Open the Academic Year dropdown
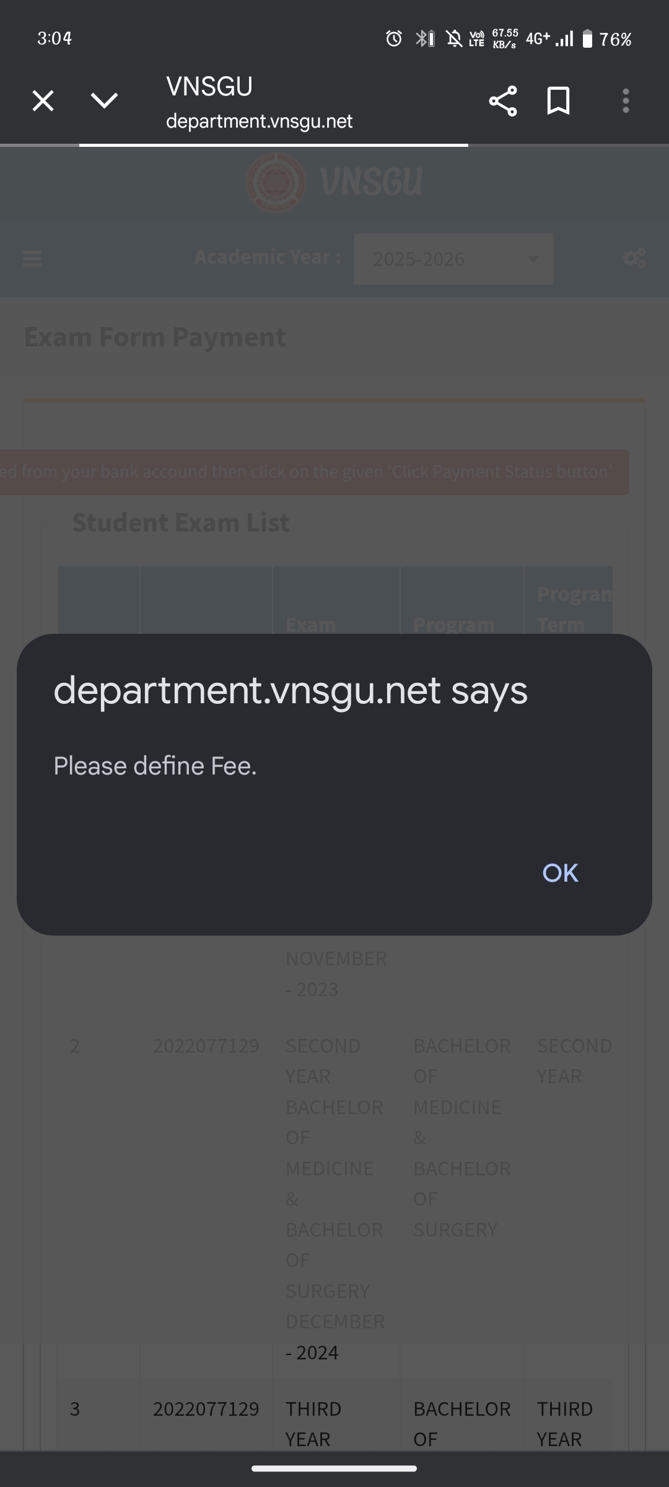The height and width of the screenshot is (1487, 669). click(453, 259)
